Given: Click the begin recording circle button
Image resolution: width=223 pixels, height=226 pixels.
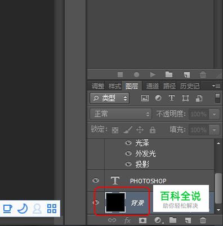Looking at the screenshot, I should [x=136, y=75].
